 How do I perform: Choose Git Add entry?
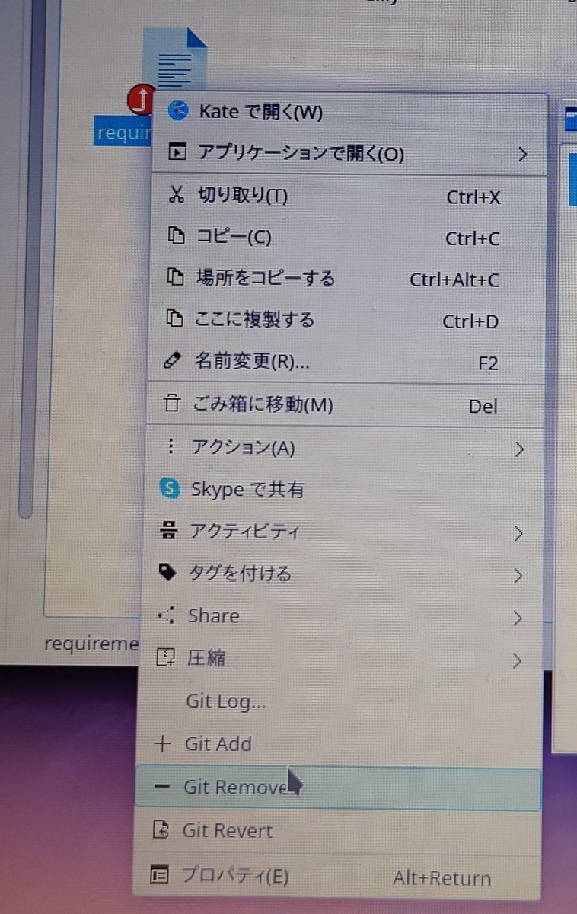tap(340, 745)
